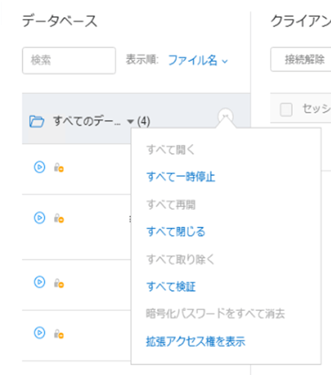Click the play status icon in first database row
Screen dimensions: 331x375
pos(39,167)
